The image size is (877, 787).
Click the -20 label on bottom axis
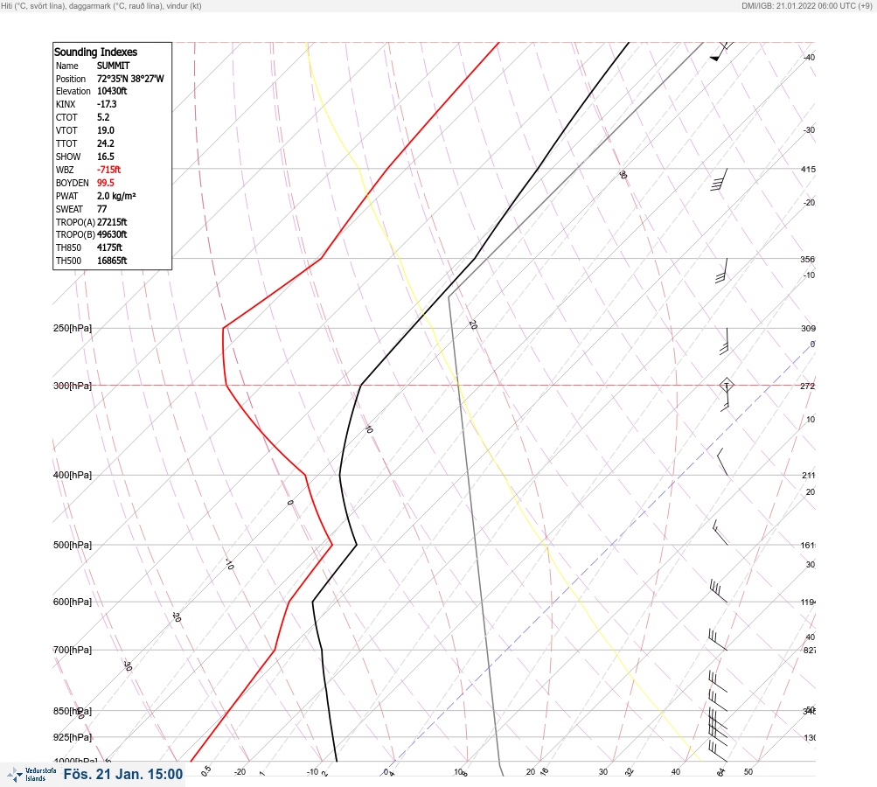tap(240, 772)
